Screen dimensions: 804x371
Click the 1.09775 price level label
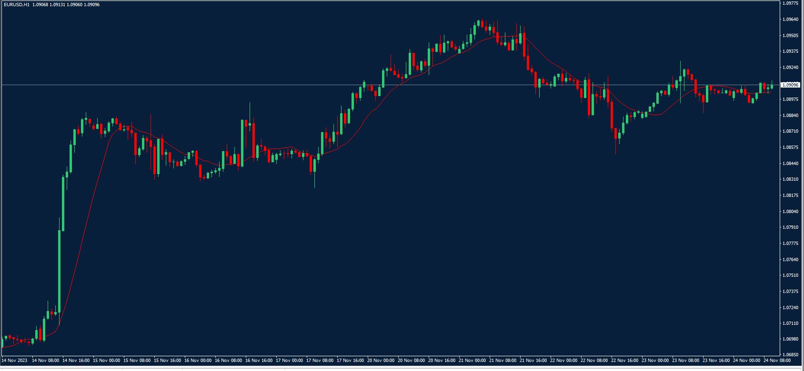point(790,3)
